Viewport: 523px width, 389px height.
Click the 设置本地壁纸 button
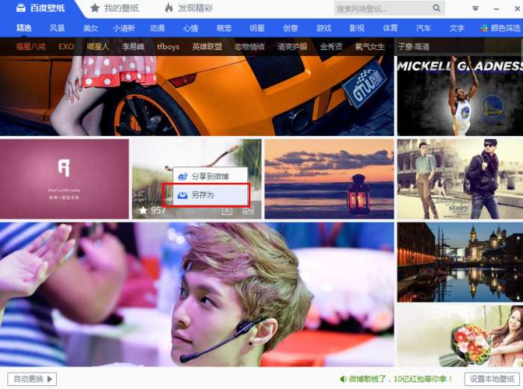[492, 379]
